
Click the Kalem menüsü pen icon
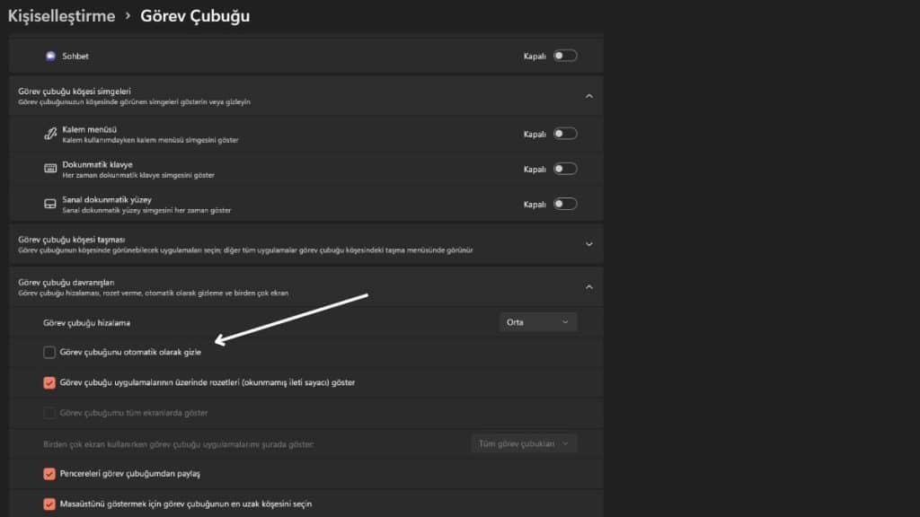pos(49,133)
